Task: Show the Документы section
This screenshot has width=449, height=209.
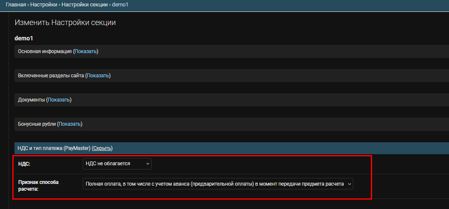Action: pyautogui.click(x=59, y=100)
